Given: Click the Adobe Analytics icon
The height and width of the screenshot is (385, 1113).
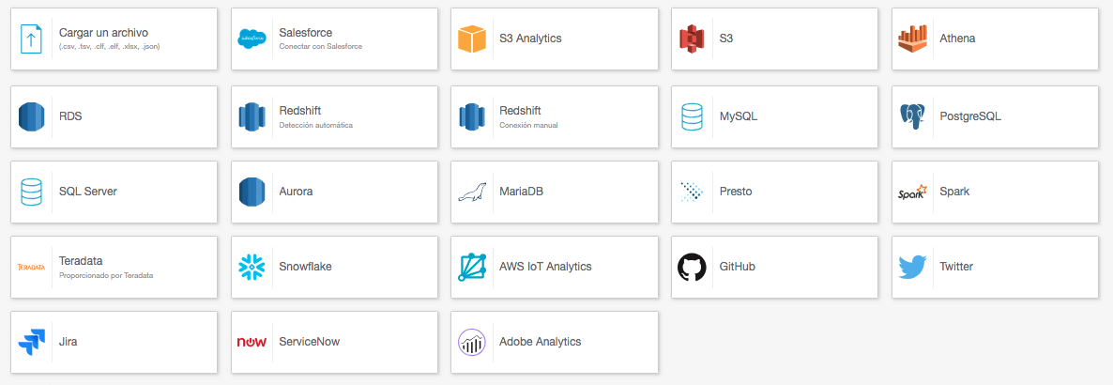Looking at the screenshot, I should pos(472,342).
